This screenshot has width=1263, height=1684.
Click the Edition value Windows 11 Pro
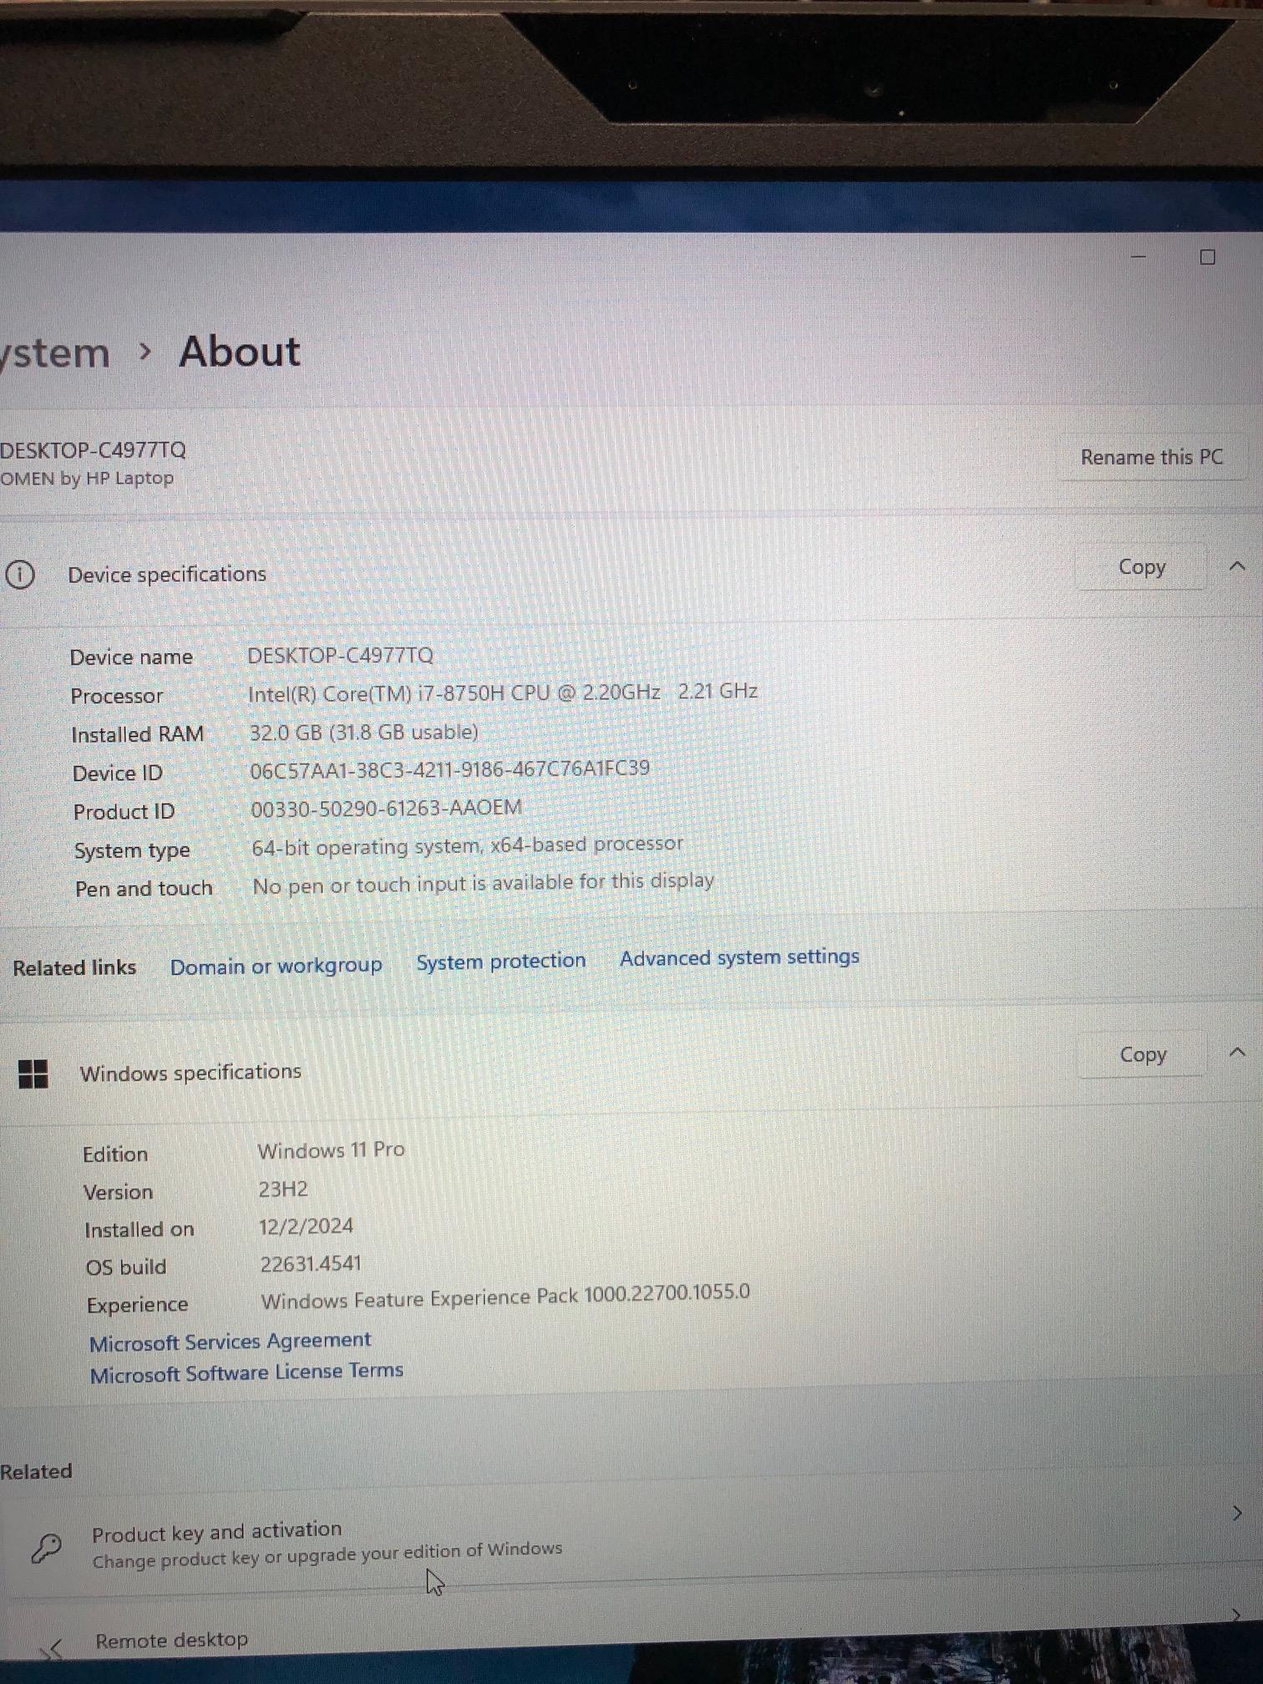coord(331,1150)
